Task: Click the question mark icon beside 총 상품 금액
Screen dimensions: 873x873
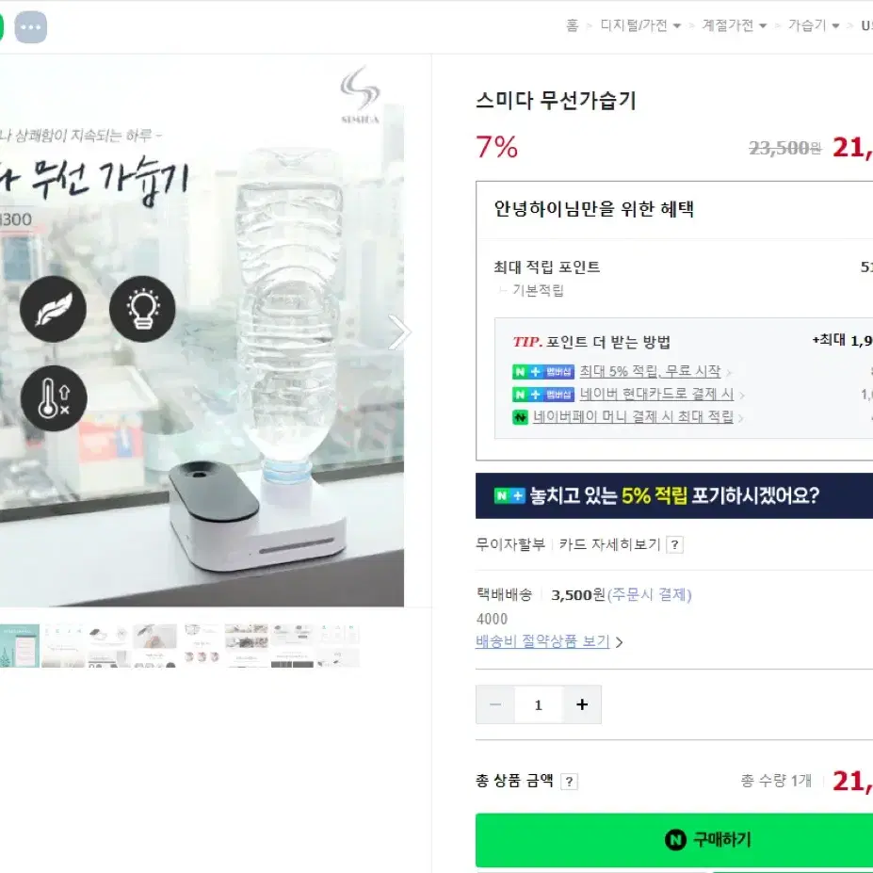Action: pyautogui.click(x=569, y=782)
